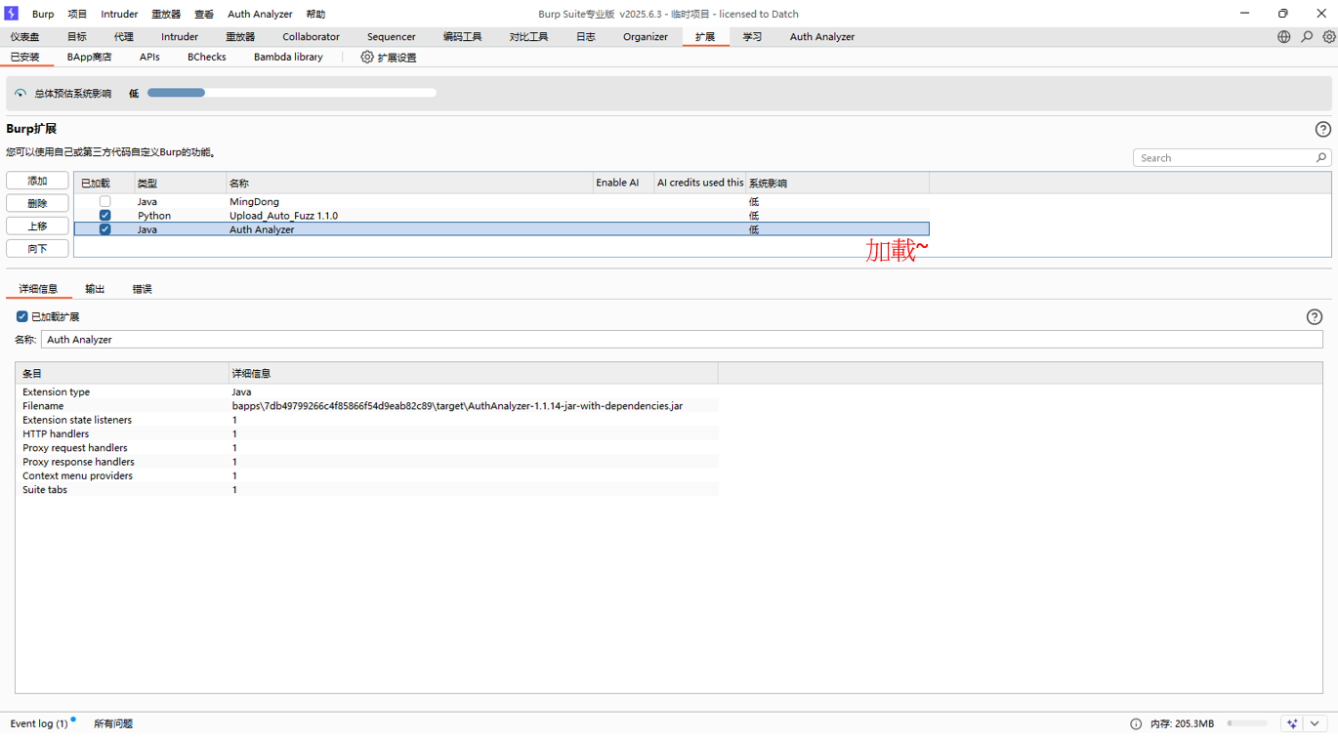Sort by the 系统影响 column header
Viewport: 1338px width, 741px height.
point(837,183)
